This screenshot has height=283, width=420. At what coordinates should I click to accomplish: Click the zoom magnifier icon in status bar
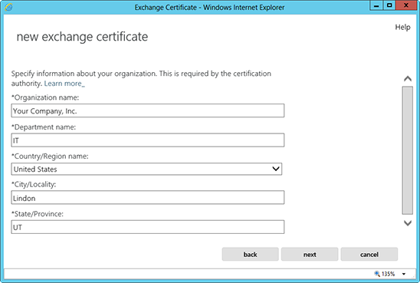pyautogui.click(x=377, y=274)
